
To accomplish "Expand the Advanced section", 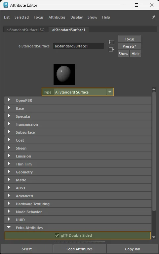I will (78, 196).
